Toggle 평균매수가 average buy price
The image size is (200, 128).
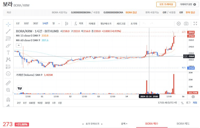[106, 23]
